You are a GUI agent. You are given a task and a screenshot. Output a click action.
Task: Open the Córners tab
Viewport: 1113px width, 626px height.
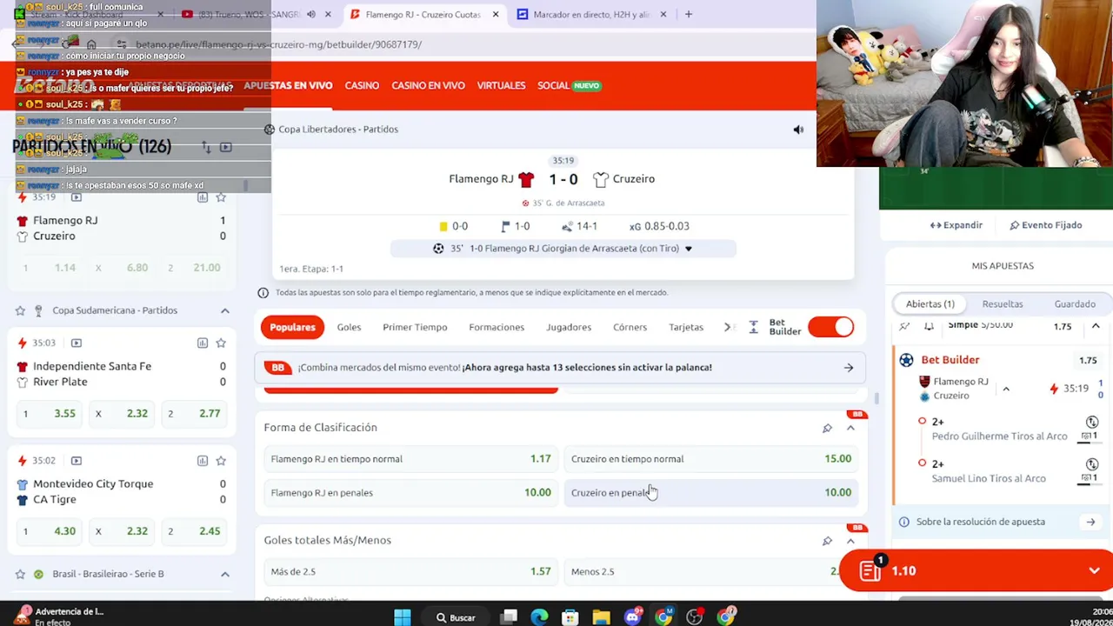[x=630, y=327]
